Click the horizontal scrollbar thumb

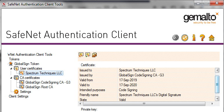(x=144, y=104)
